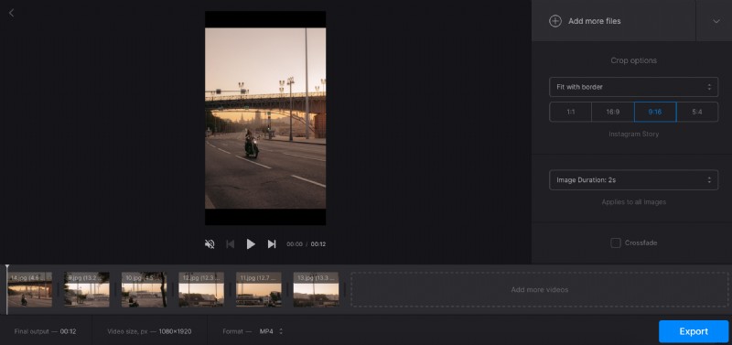Image resolution: width=732 pixels, height=345 pixels.
Task: Open the MP4 format dropdown
Action: coord(271,331)
